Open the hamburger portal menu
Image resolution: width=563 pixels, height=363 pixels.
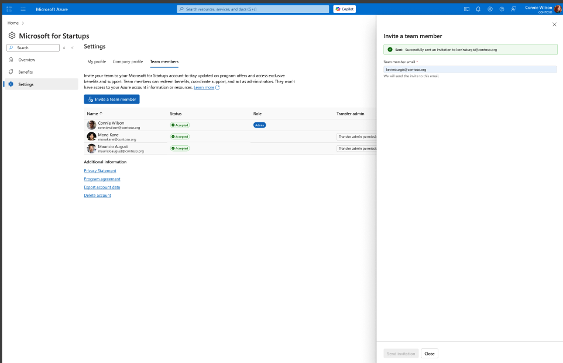pyautogui.click(x=23, y=9)
